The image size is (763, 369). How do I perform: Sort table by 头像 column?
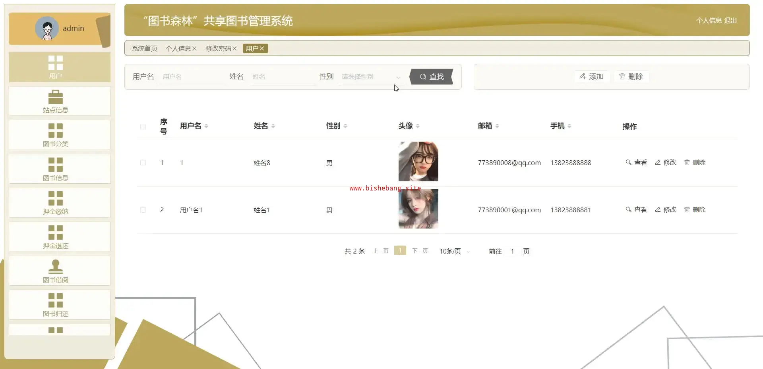418,126
